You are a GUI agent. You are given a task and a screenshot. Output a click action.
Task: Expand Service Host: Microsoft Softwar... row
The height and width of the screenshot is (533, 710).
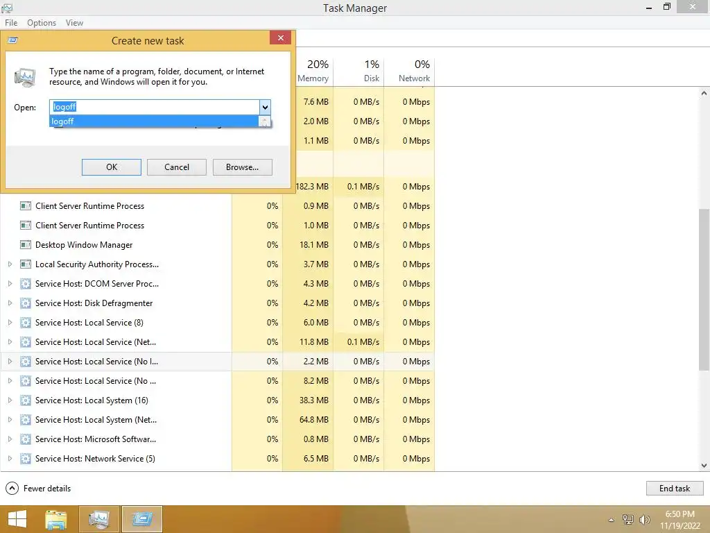point(10,439)
